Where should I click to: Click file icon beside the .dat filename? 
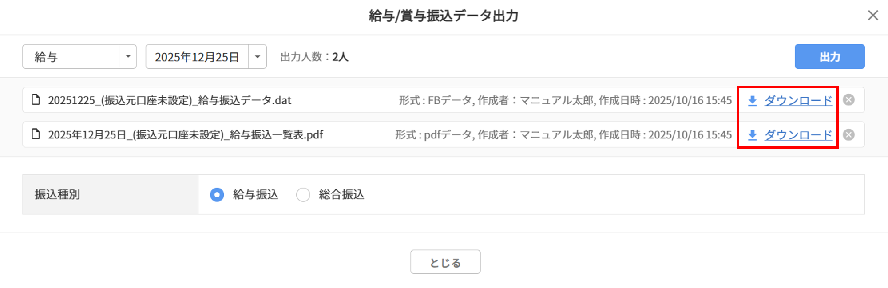coord(36,99)
